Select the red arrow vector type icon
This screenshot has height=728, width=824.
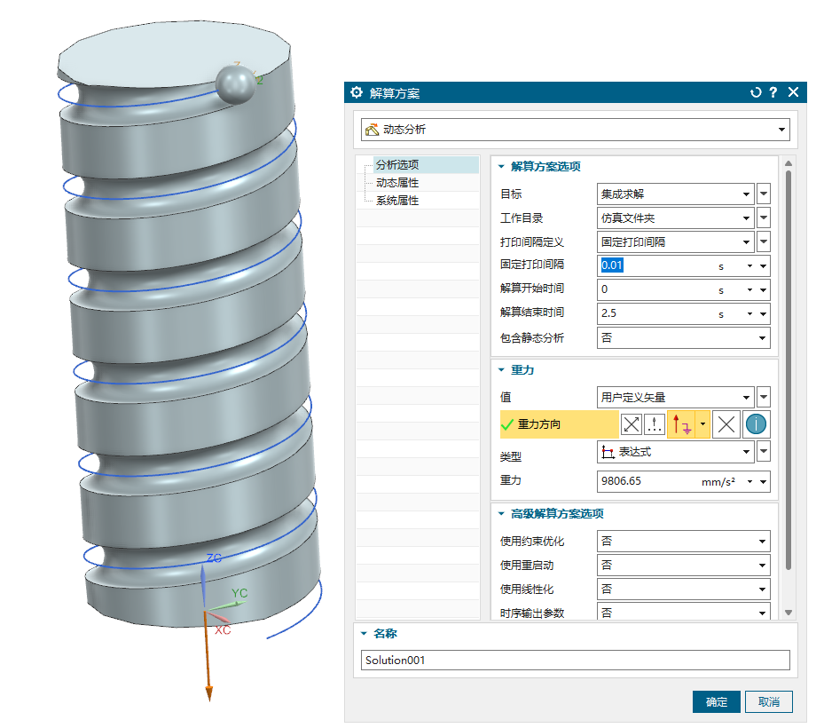click(x=681, y=424)
